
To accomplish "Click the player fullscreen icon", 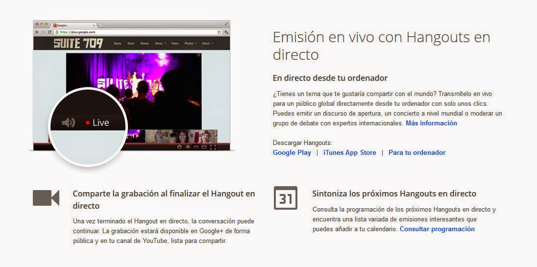I will click(x=213, y=147).
